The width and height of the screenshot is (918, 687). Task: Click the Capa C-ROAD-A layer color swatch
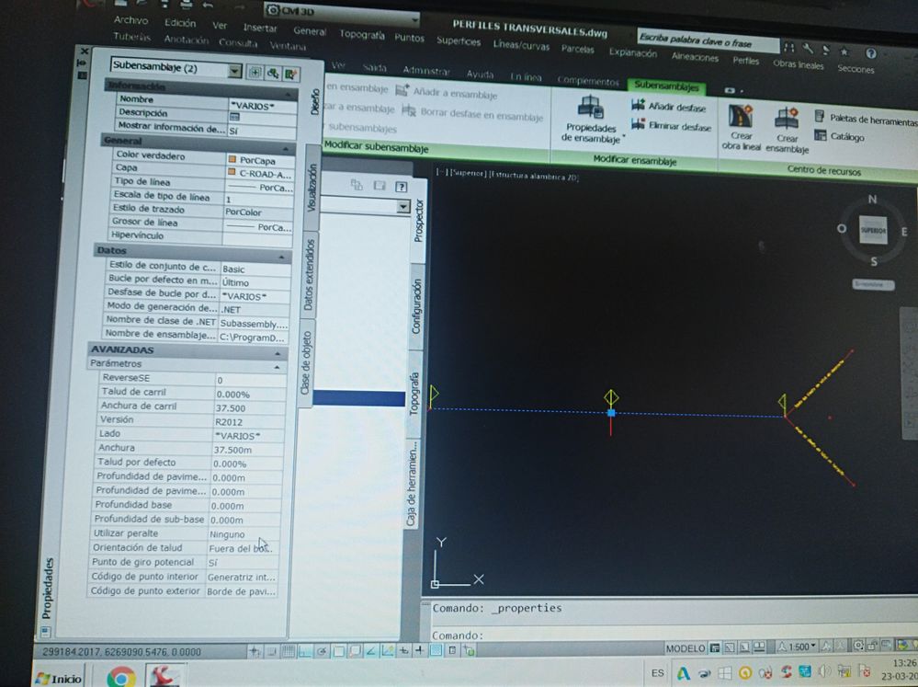coord(232,173)
